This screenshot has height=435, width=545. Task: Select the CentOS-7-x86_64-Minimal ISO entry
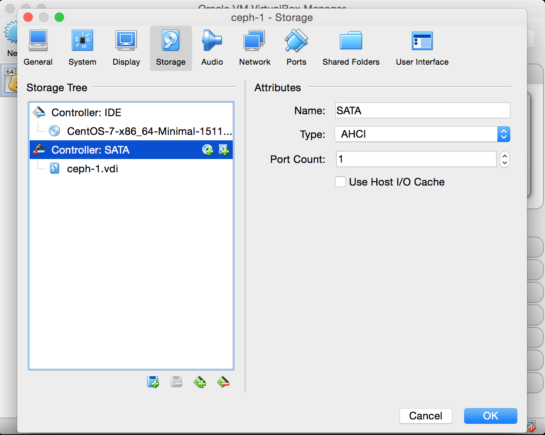point(131,131)
